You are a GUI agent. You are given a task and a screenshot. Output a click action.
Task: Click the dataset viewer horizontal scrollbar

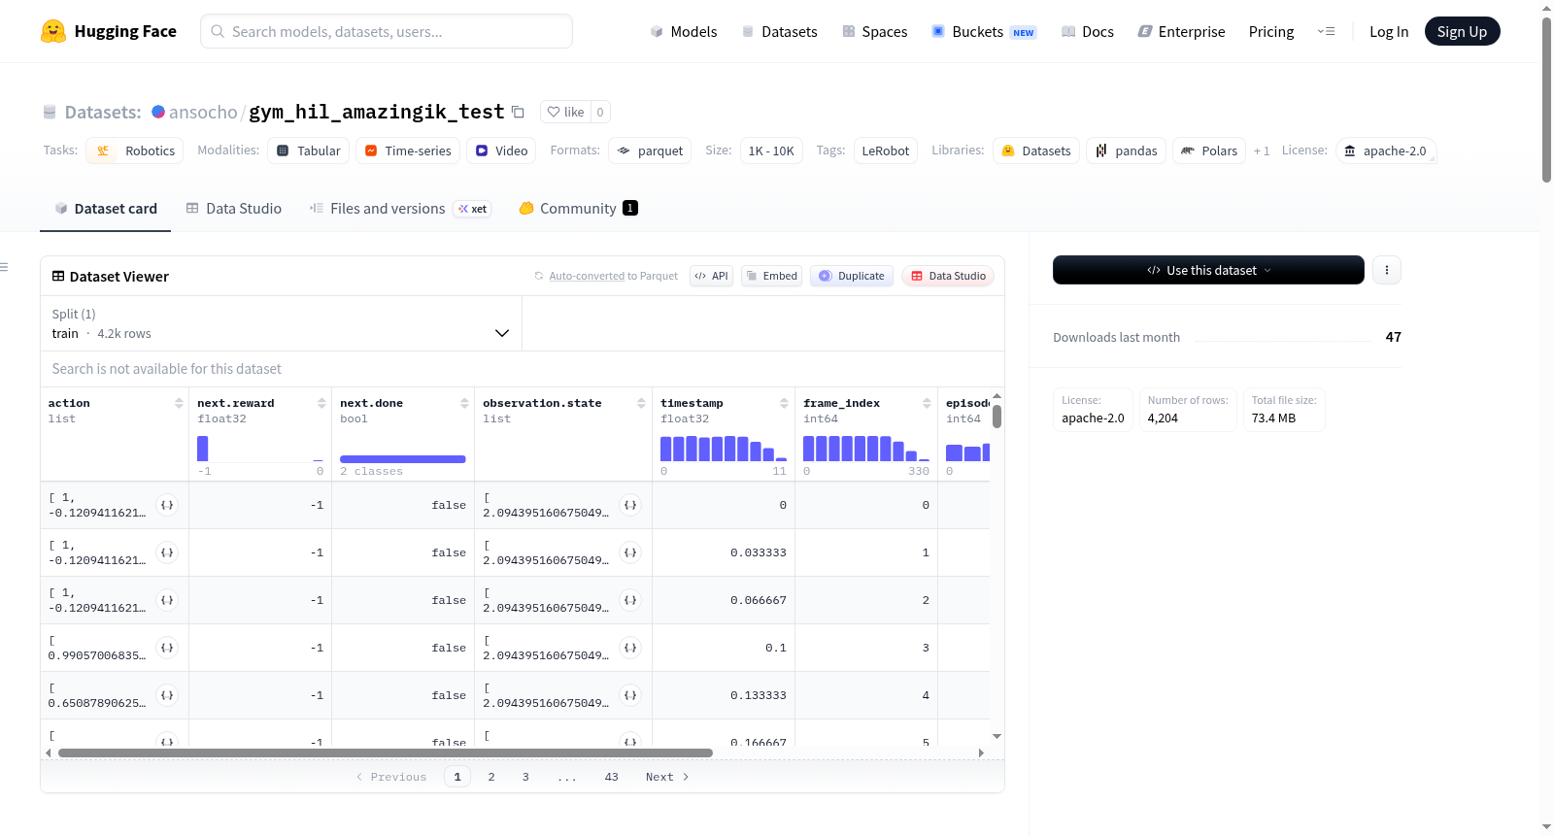click(x=386, y=752)
